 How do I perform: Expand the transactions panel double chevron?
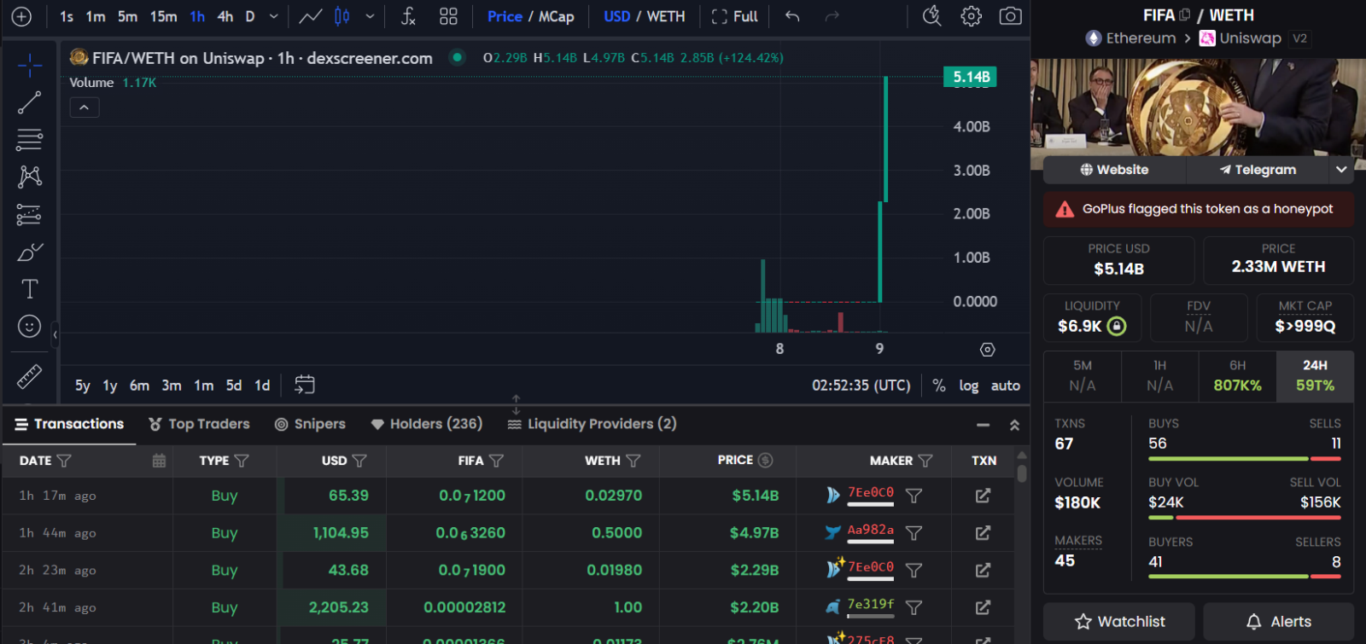(1015, 424)
